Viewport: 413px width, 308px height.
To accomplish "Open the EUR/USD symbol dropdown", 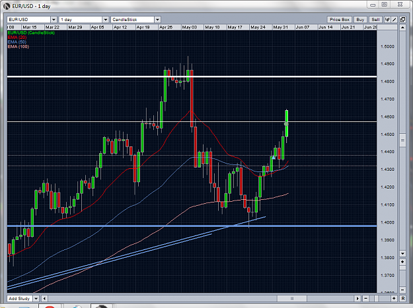I will [x=54, y=19].
